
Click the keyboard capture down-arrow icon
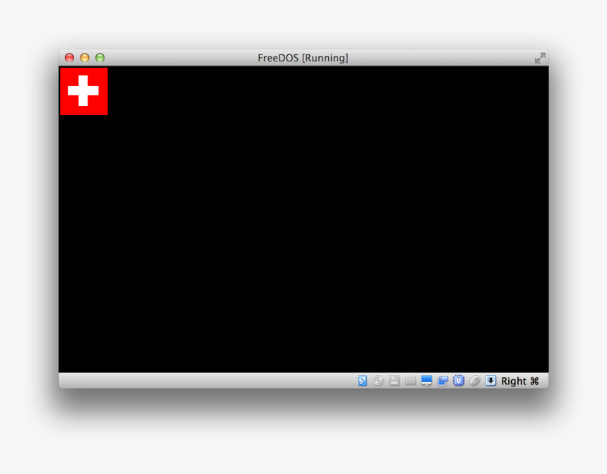coord(491,381)
